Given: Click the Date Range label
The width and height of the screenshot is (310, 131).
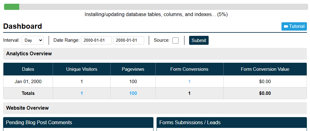Looking at the screenshot, I should 66,40.
